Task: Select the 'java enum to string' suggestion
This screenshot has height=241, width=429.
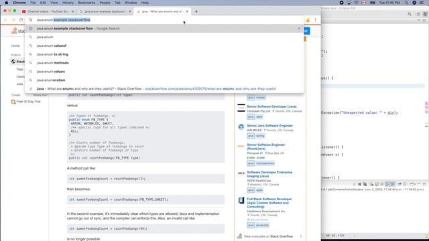Action: click(x=164, y=54)
